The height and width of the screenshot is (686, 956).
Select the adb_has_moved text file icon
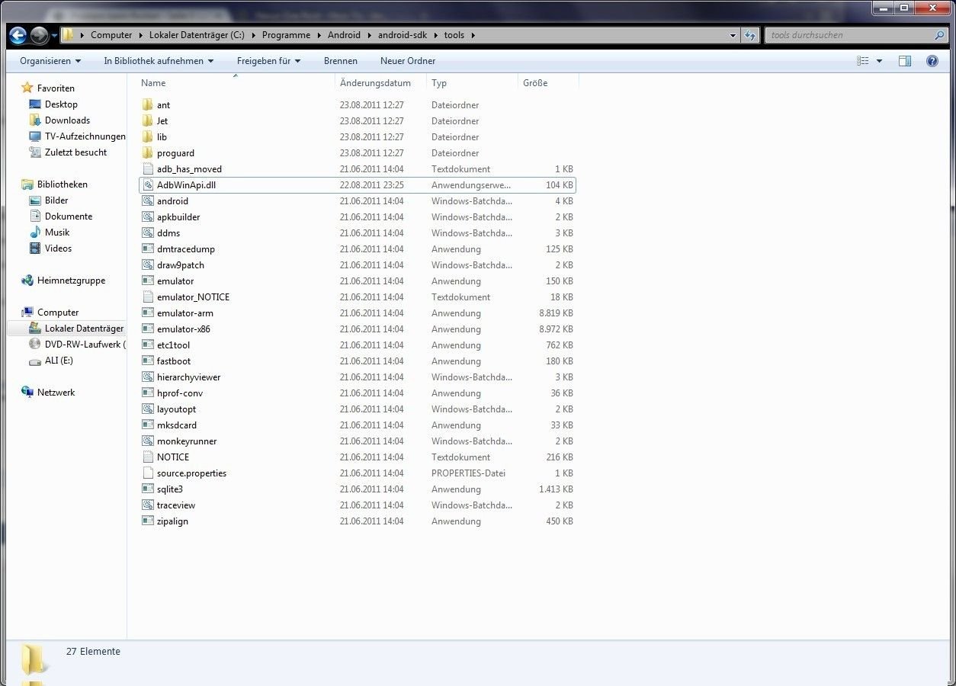148,169
